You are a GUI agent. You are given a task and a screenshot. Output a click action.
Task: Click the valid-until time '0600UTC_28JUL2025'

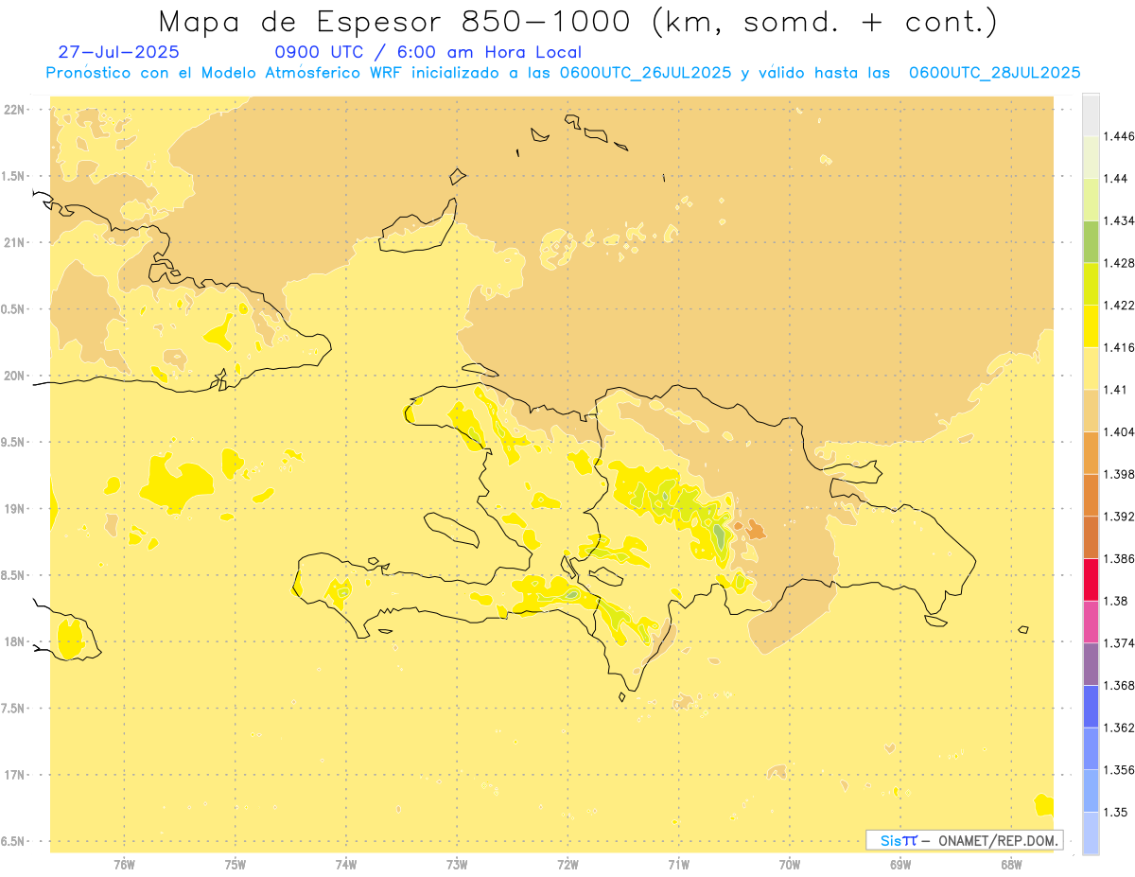click(994, 73)
